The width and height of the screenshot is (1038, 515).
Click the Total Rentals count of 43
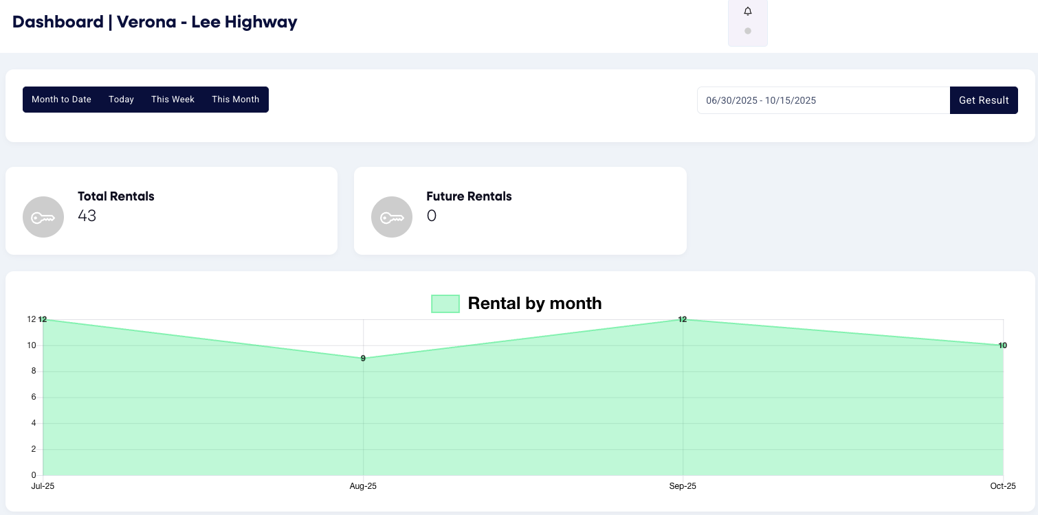[x=87, y=216]
